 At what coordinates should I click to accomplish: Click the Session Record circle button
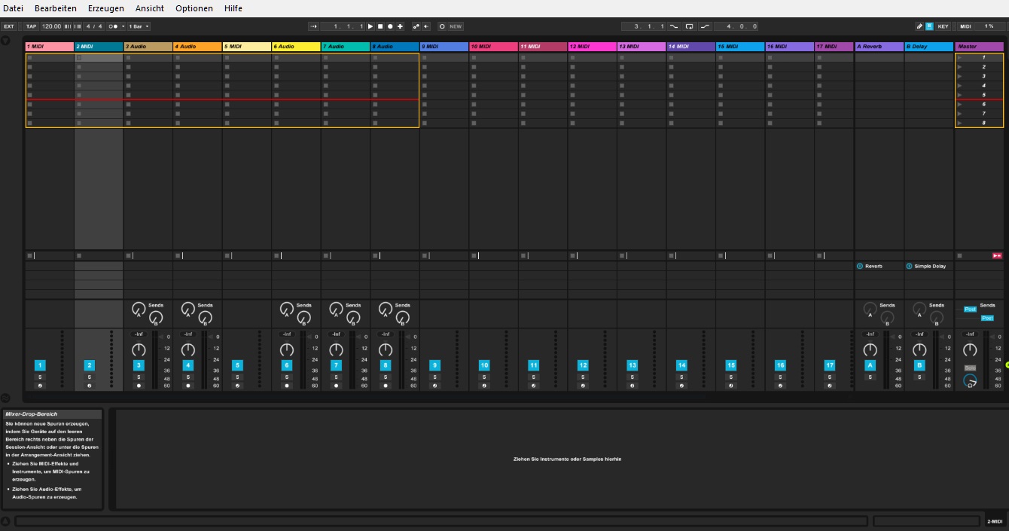click(x=442, y=26)
